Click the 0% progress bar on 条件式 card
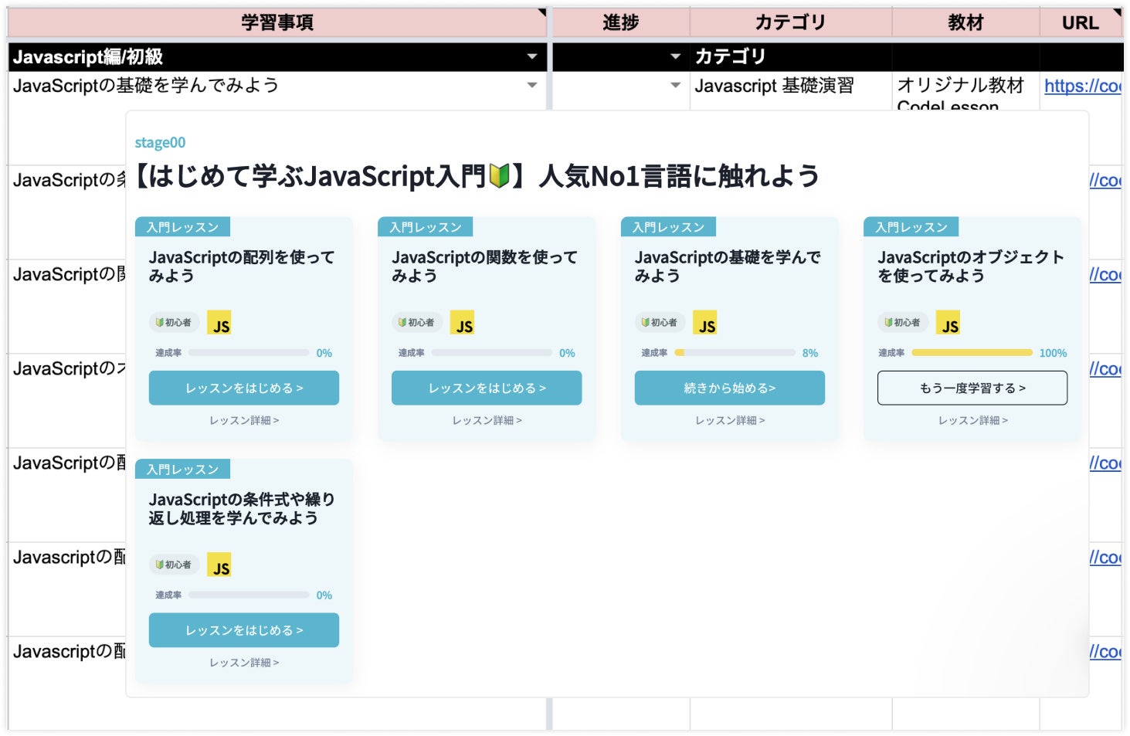1130x736 pixels. point(249,595)
